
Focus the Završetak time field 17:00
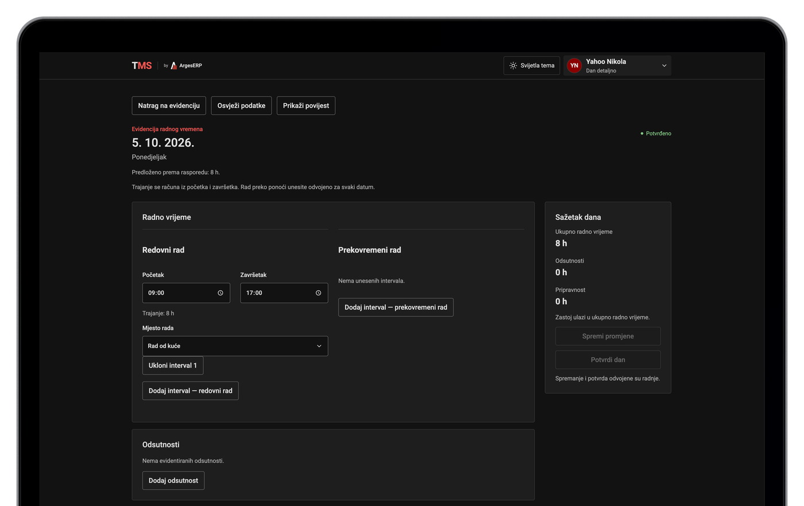point(284,293)
